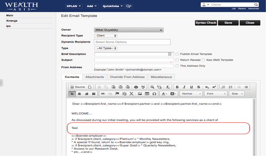Open Advanced client search link
This screenshot has height=156, width=266.
pos(253,8)
